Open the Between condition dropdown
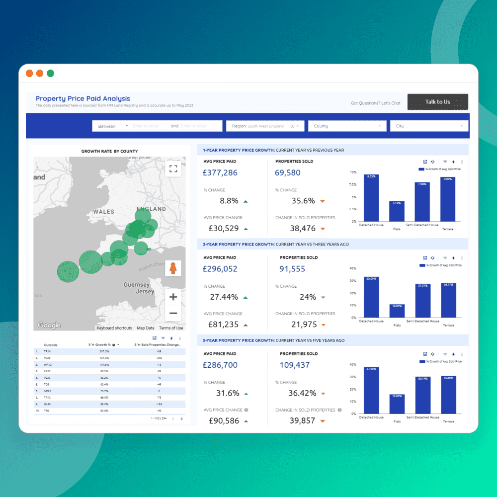The height and width of the screenshot is (497, 497). [x=113, y=126]
